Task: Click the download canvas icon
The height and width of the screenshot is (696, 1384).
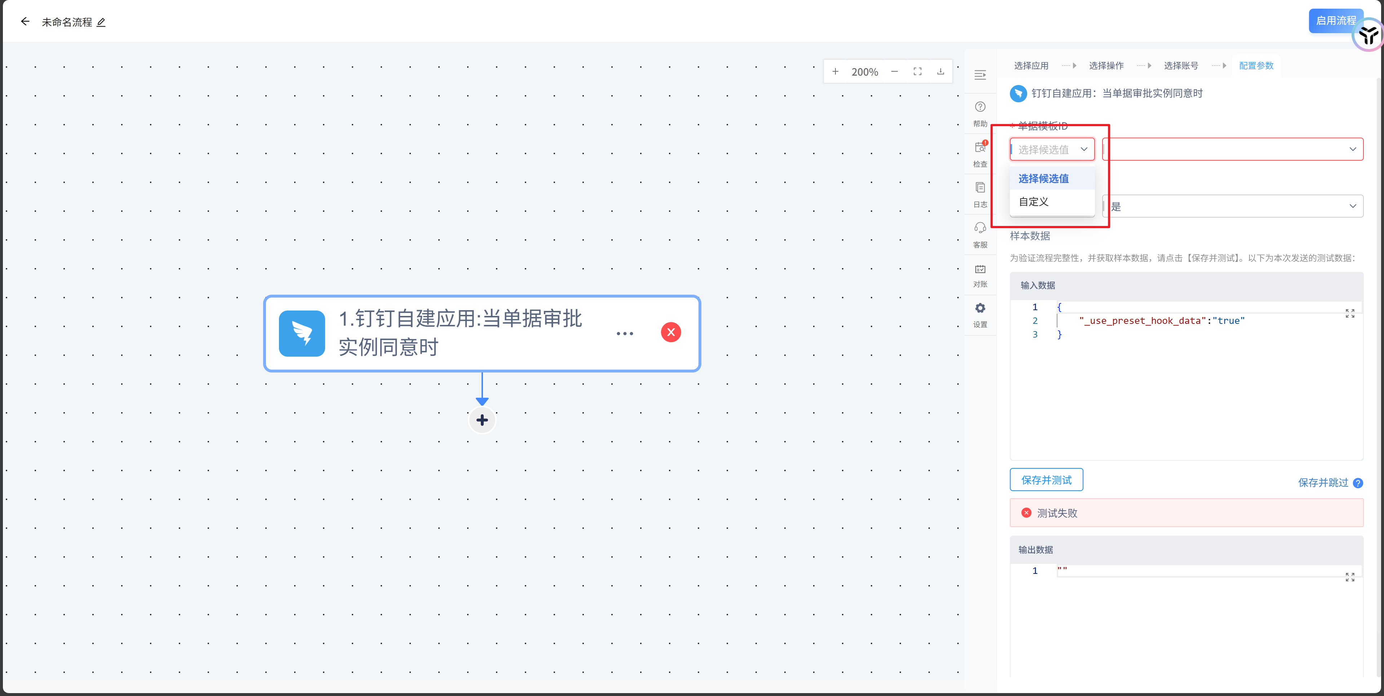Action: coord(940,71)
